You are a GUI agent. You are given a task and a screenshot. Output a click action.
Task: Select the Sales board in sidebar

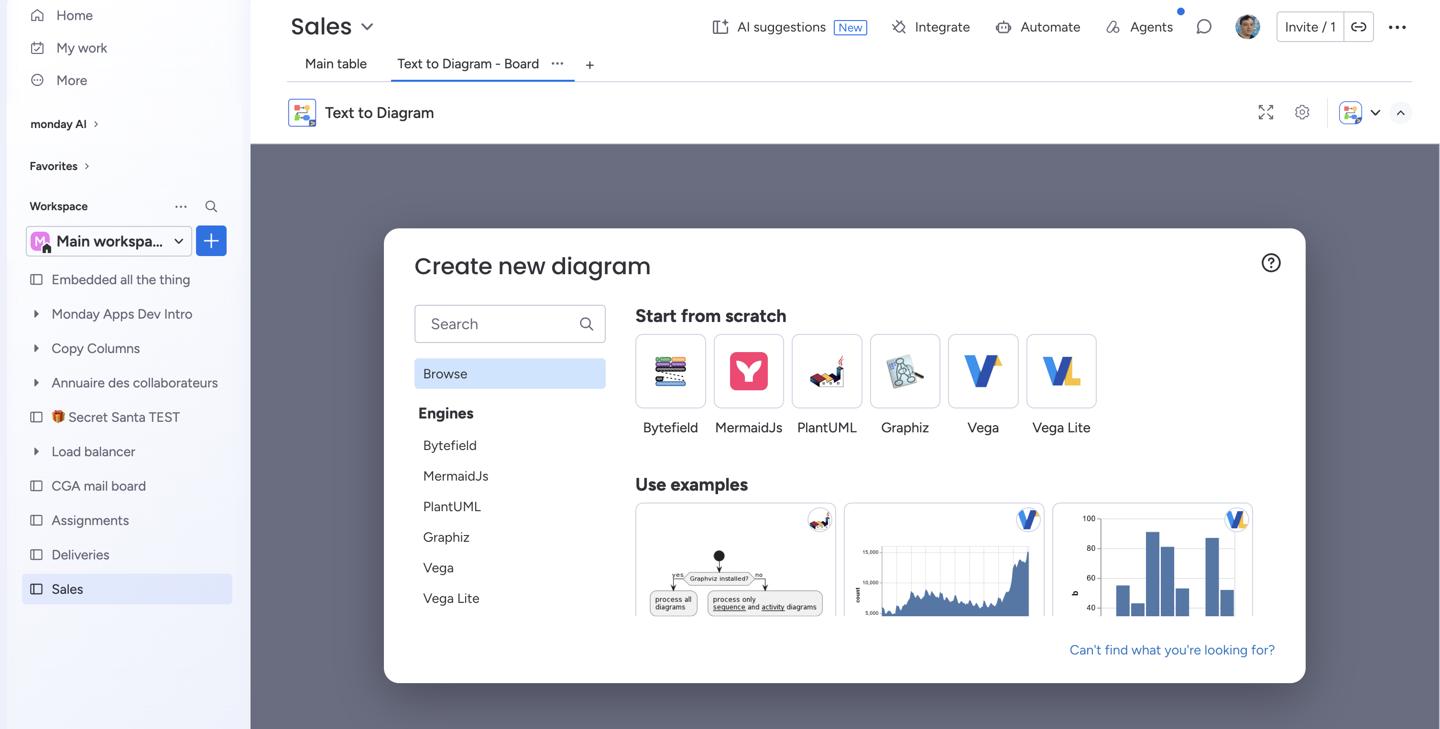[127, 589]
